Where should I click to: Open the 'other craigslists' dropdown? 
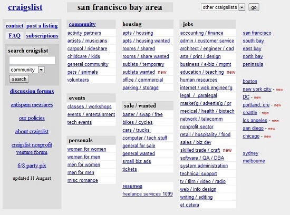click(x=223, y=7)
